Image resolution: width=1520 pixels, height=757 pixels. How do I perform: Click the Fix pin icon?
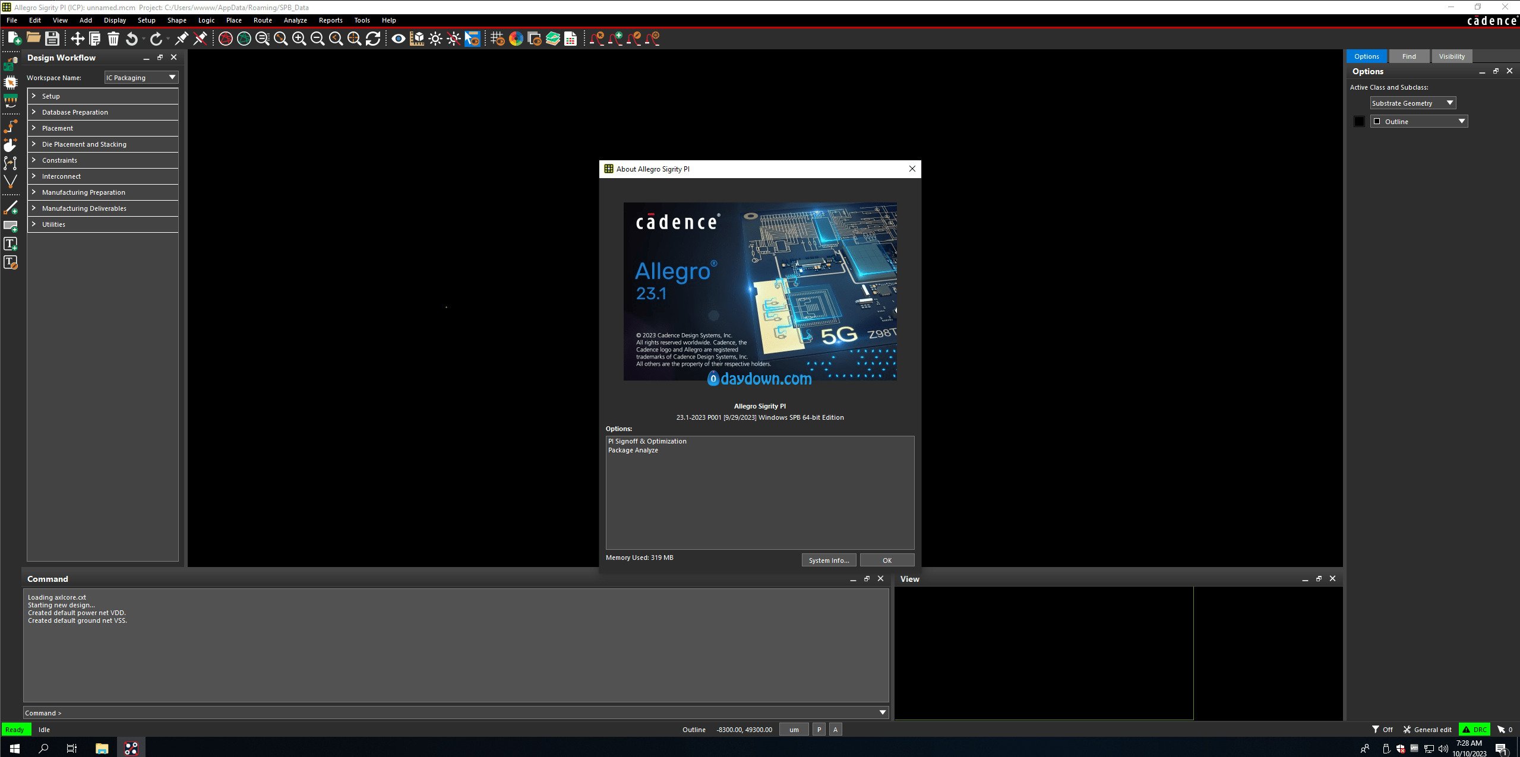[x=182, y=39]
